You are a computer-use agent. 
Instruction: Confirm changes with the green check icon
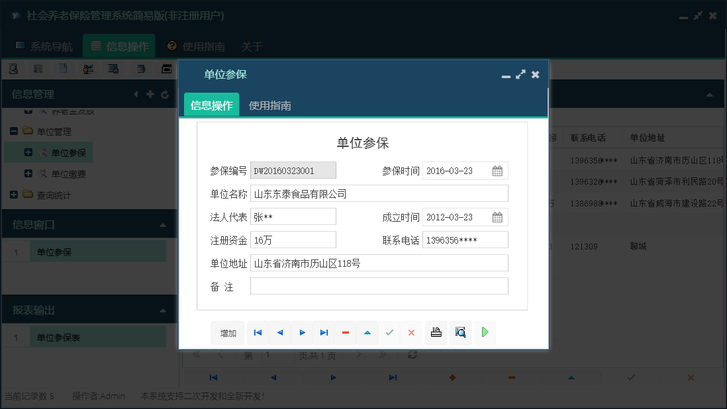[389, 333]
